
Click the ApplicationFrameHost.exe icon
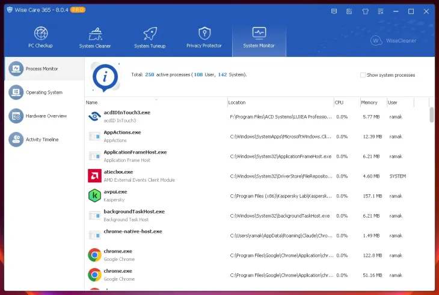[x=94, y=156]
